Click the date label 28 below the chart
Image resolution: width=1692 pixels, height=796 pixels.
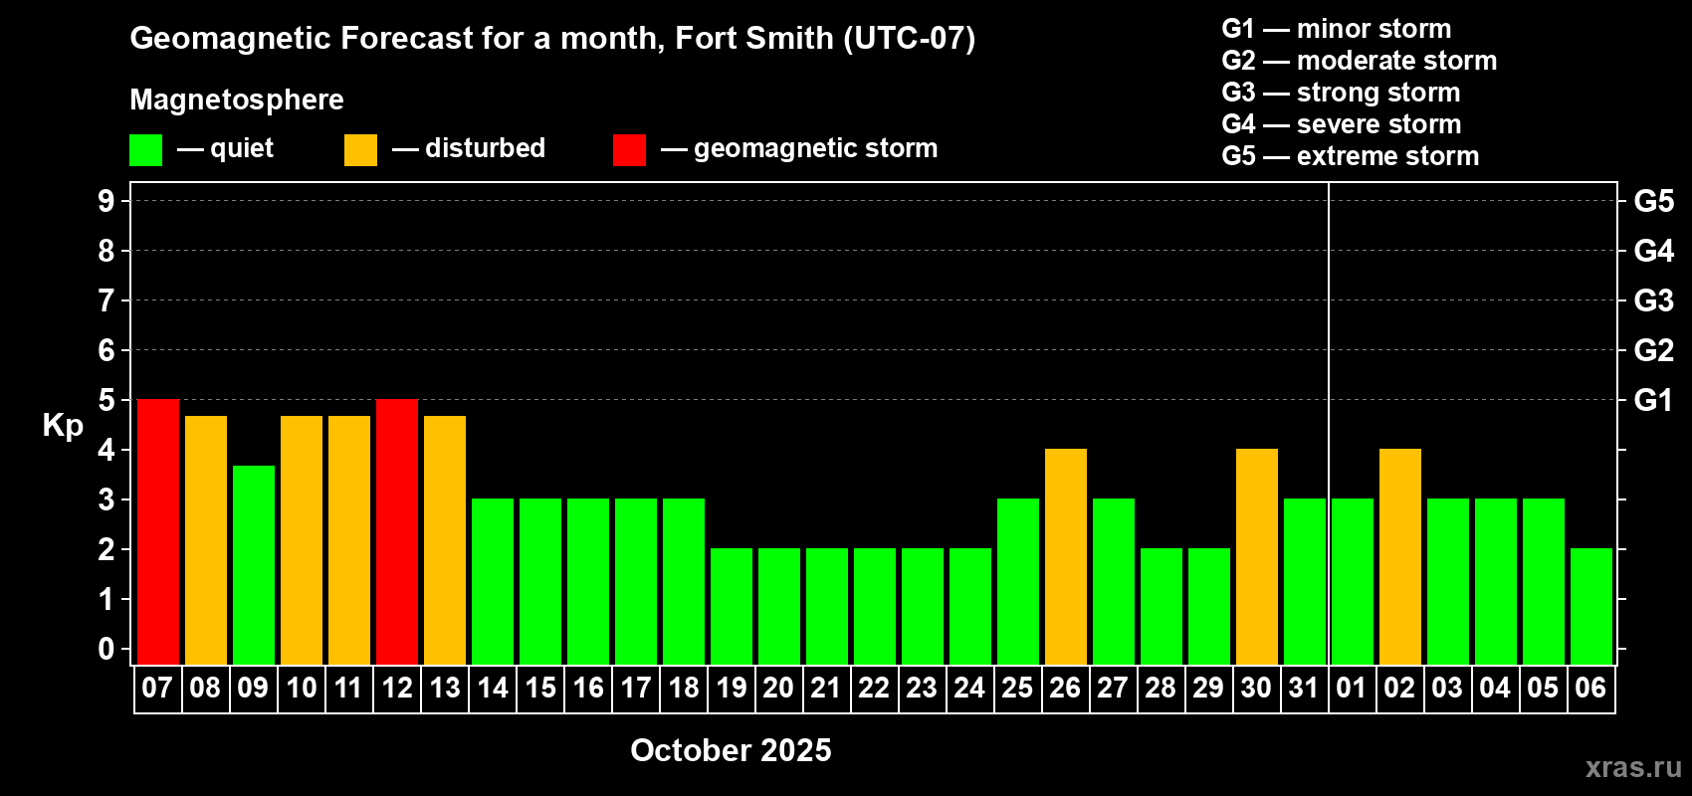point(1161,688)
